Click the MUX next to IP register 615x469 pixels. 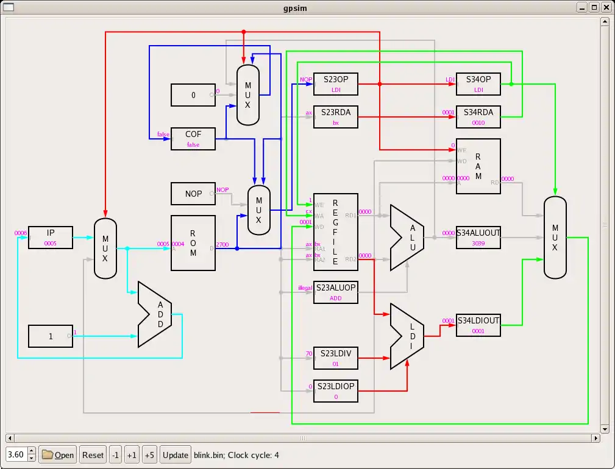point(105,249)
